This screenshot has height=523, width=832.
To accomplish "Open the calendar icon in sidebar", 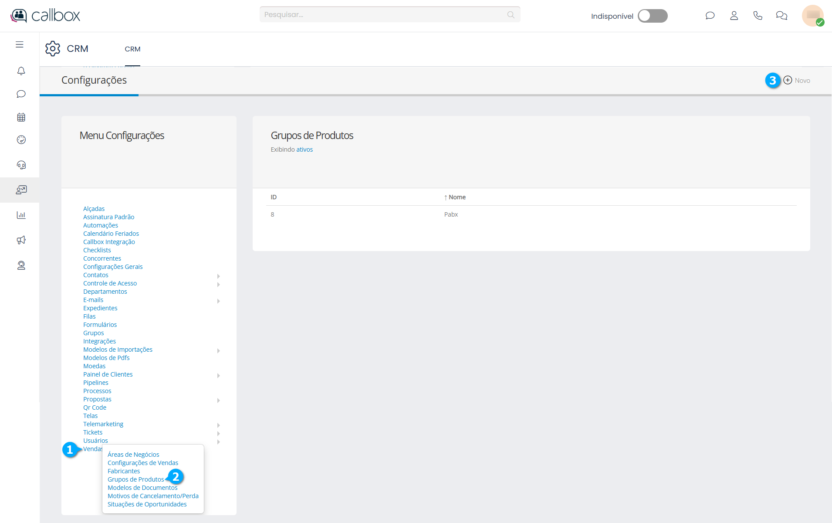I will 21,117.
